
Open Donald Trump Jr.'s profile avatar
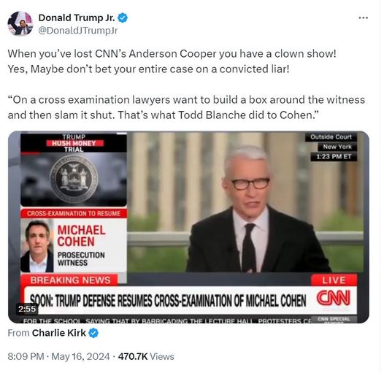click(x=20, y=23)
